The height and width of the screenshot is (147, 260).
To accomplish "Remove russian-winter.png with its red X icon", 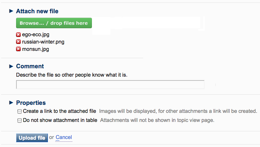I will 19,42.
